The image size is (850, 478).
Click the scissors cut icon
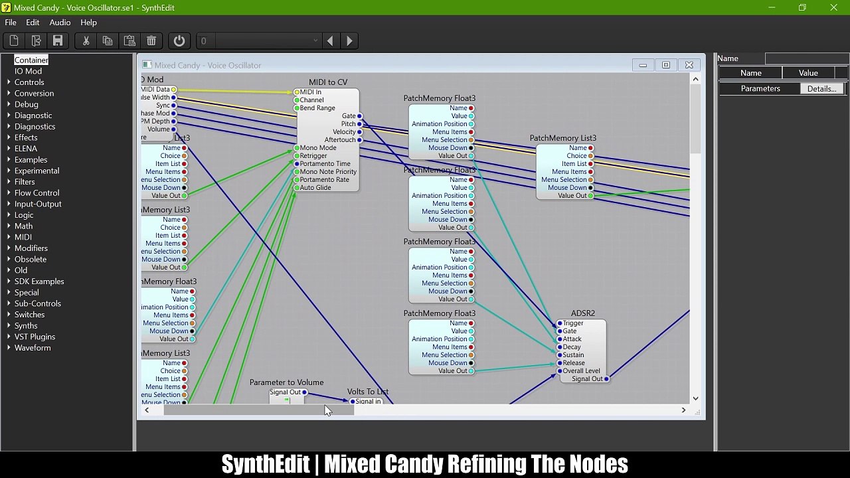click(86, 41)
